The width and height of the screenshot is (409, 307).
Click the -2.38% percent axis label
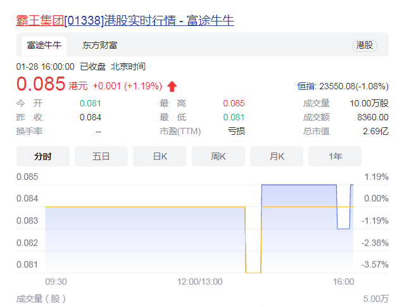375,243
